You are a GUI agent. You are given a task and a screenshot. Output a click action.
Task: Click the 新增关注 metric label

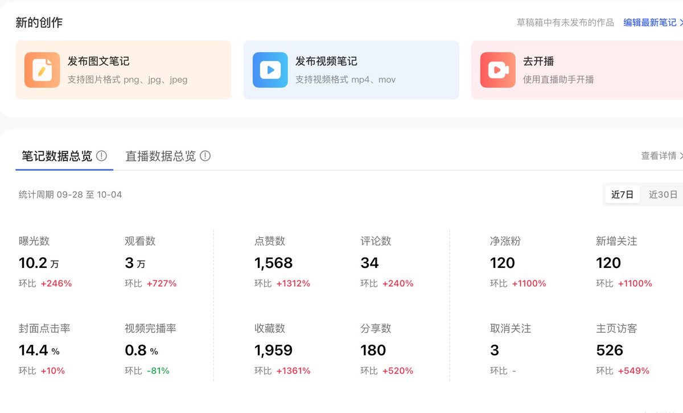616,241
